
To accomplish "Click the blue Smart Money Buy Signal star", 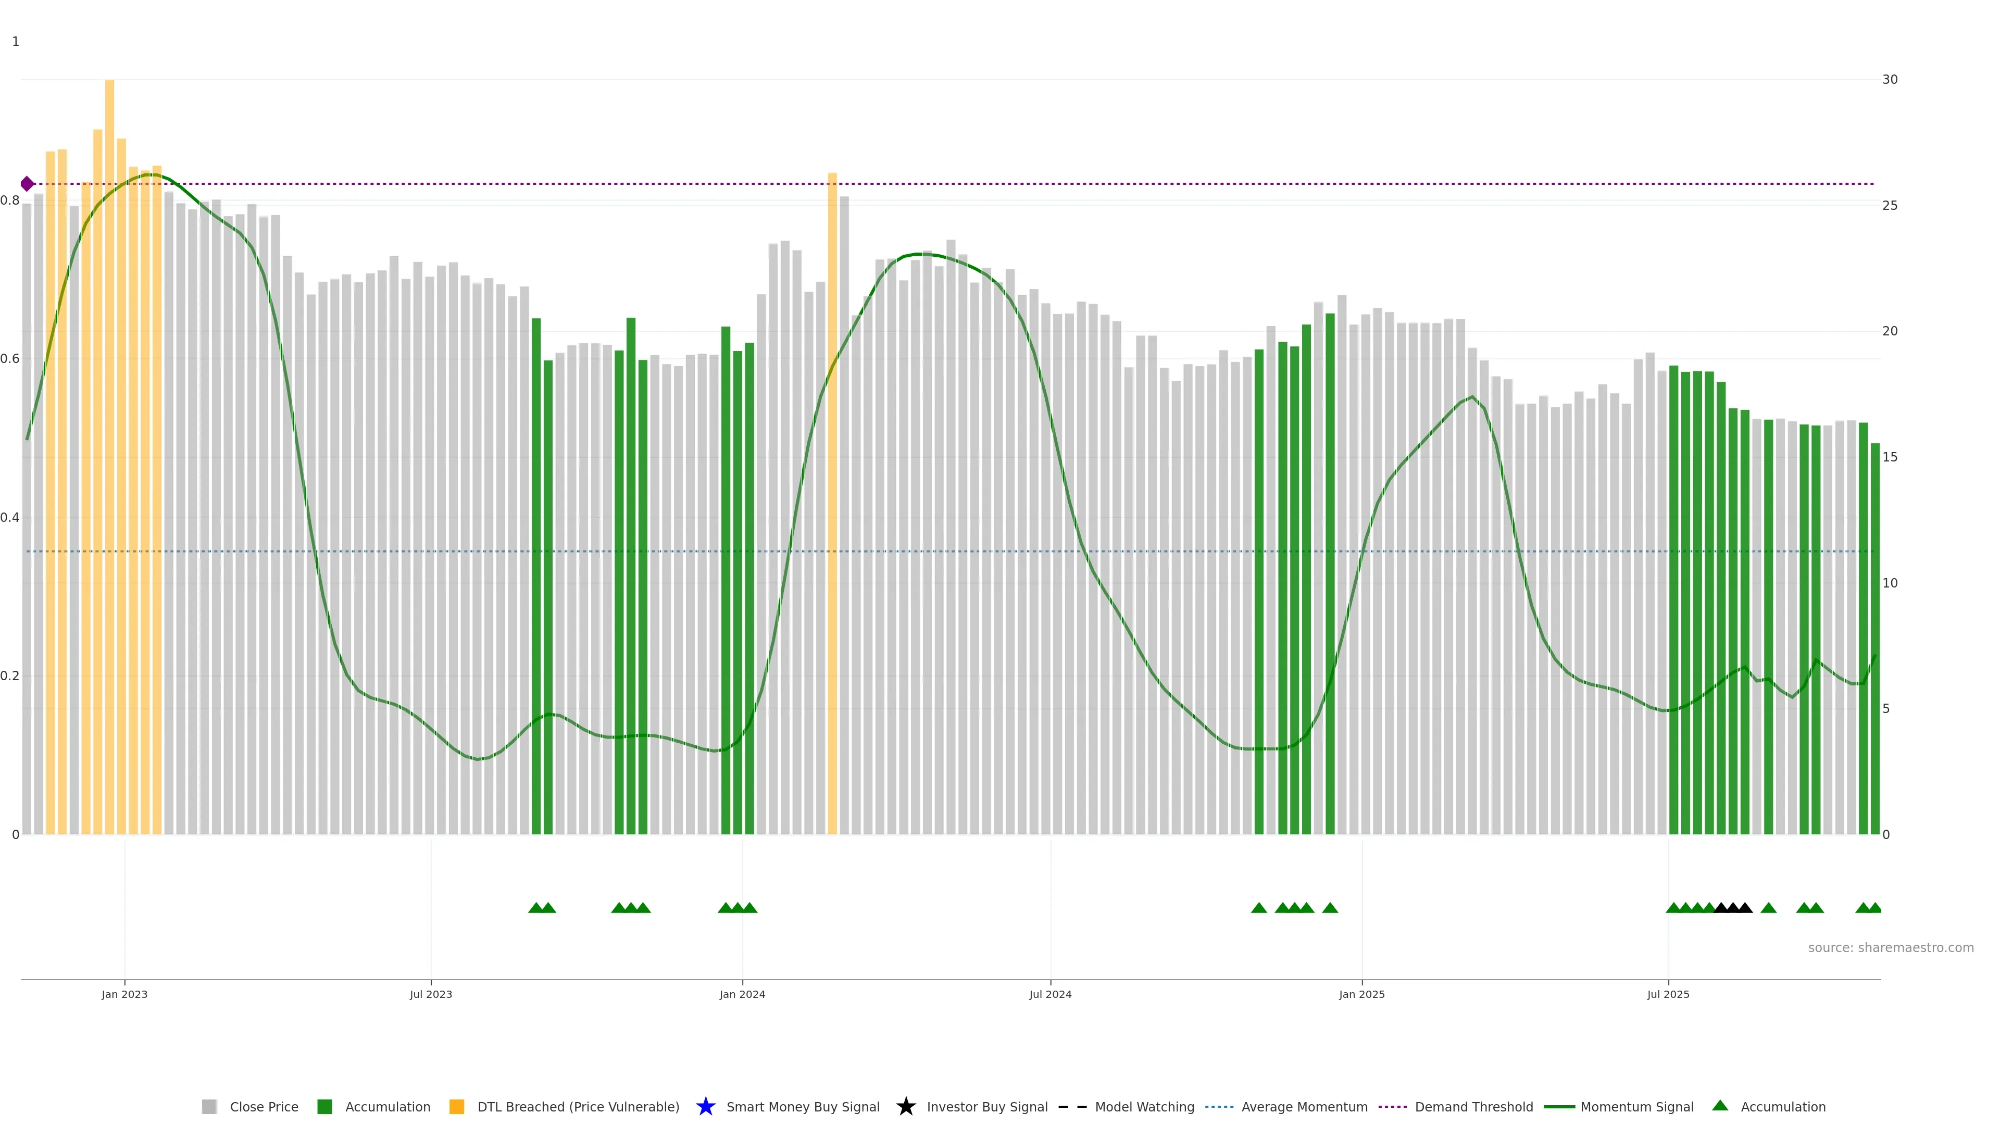I will click(x=706, y=1106).
